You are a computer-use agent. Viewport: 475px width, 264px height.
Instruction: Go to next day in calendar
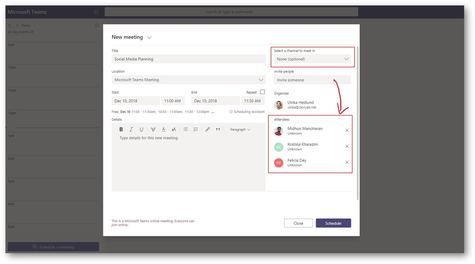(17, 25)
